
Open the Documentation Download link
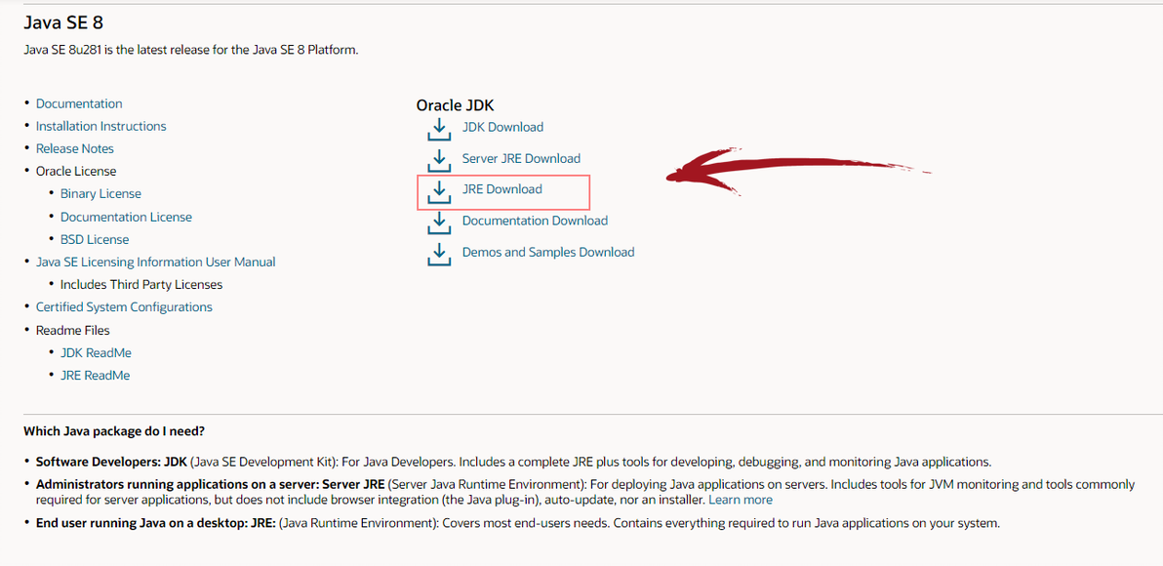point(535,221)
